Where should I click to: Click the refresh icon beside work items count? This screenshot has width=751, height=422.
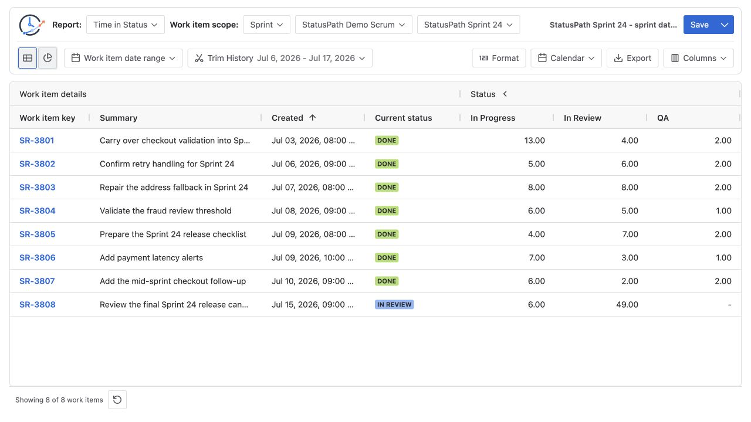(117, 400)
